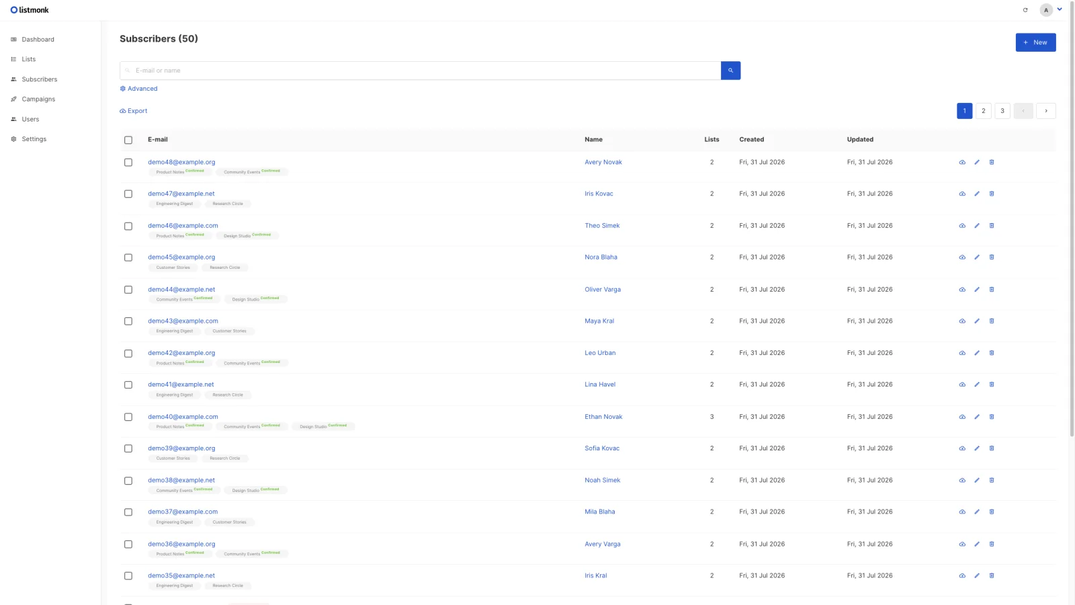Sort by Created column header
This screenshot has height=605, width=1075.
751,140
